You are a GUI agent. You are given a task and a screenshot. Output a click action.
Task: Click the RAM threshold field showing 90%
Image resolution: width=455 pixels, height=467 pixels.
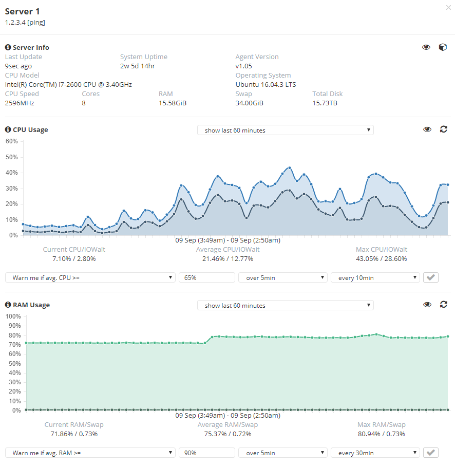pos(207,453)
